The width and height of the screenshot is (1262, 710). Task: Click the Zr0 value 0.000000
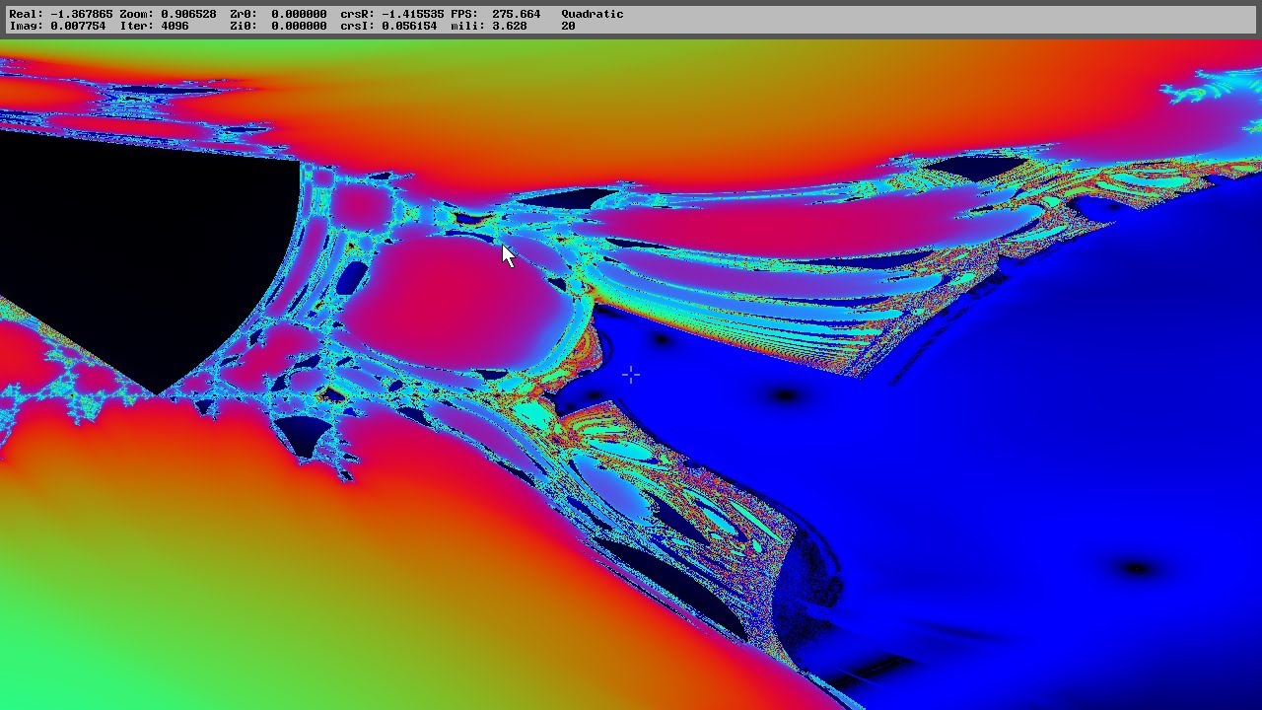pos(299,14)
